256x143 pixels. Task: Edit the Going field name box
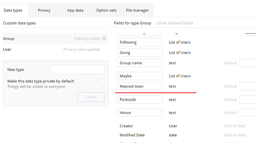pyautogui.click(x=139, y=53)
